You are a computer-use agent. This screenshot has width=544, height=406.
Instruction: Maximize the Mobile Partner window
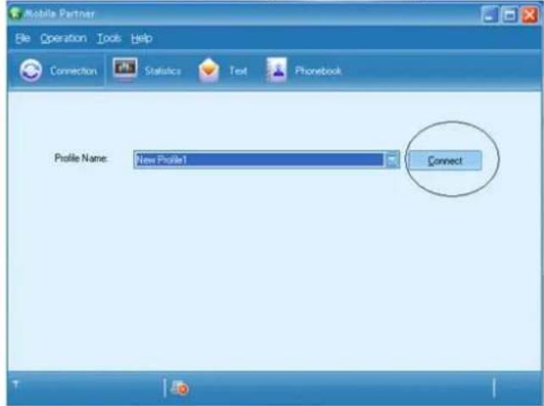coord(509,15)
